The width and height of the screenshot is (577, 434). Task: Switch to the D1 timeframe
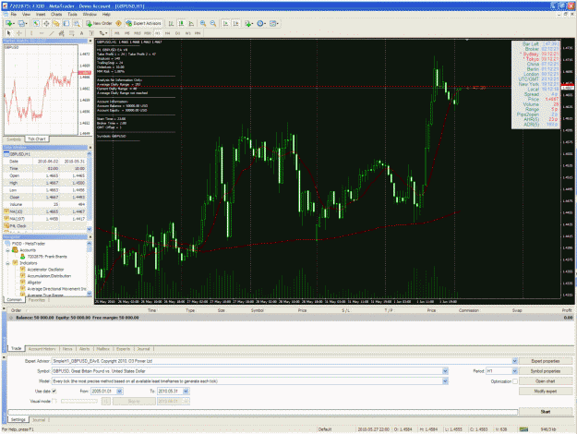(x=177, y=33)
